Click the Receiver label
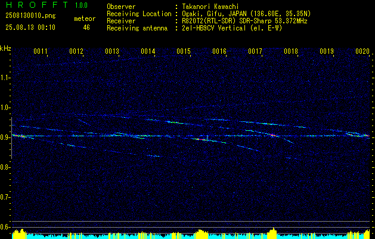This screenshot has width=375, height=239. pyautogui.click(x=121, y=21)
